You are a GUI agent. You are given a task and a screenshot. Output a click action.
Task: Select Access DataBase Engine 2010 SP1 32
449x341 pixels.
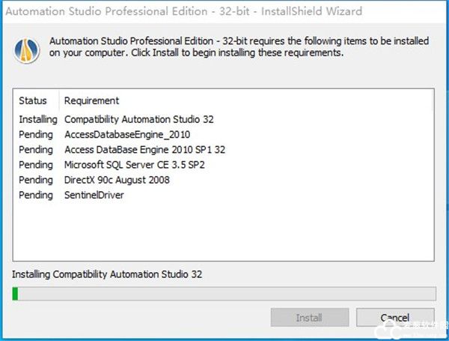coord(144,150)
